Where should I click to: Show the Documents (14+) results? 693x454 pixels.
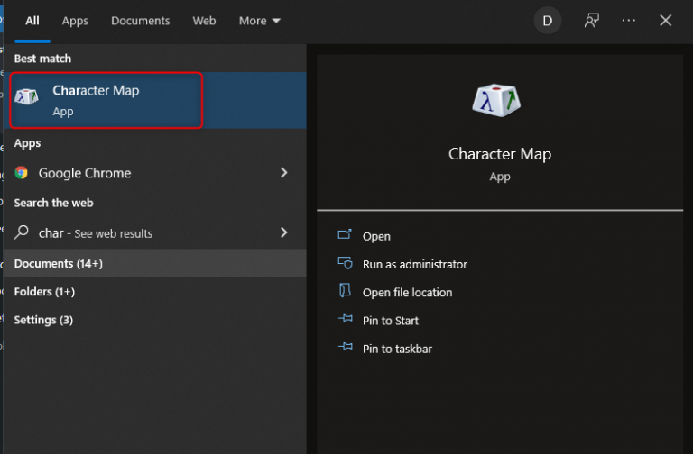[59, 264]
